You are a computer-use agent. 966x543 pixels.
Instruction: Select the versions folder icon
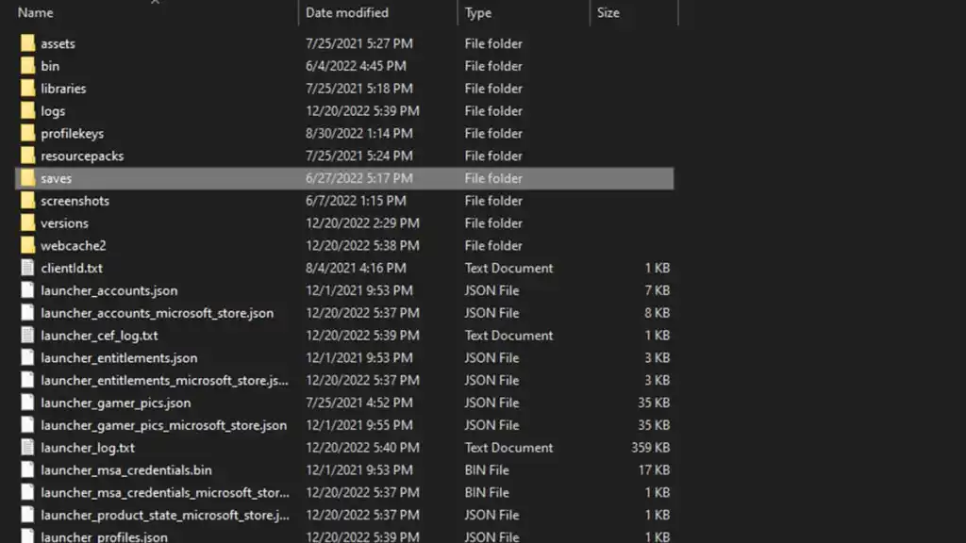tap(27, 222)
